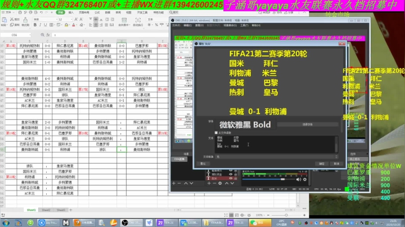Click 取消 in the properties dialog

336,164
